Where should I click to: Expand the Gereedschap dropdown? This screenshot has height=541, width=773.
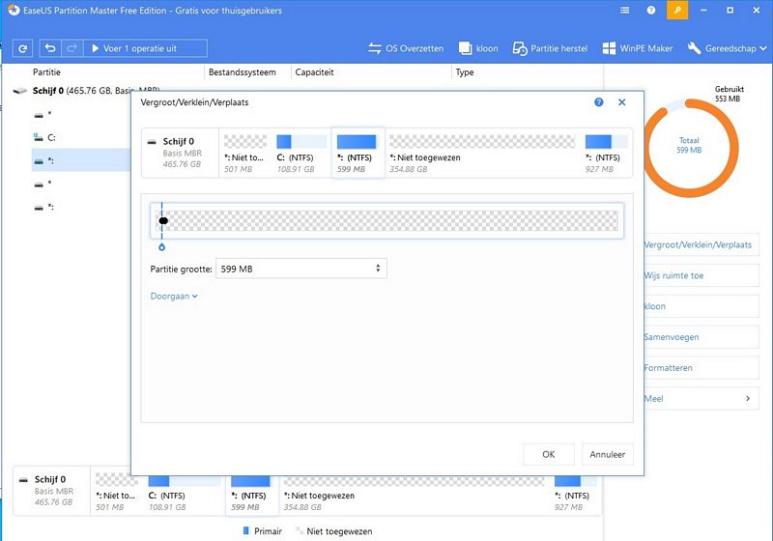tap(728, 48)
